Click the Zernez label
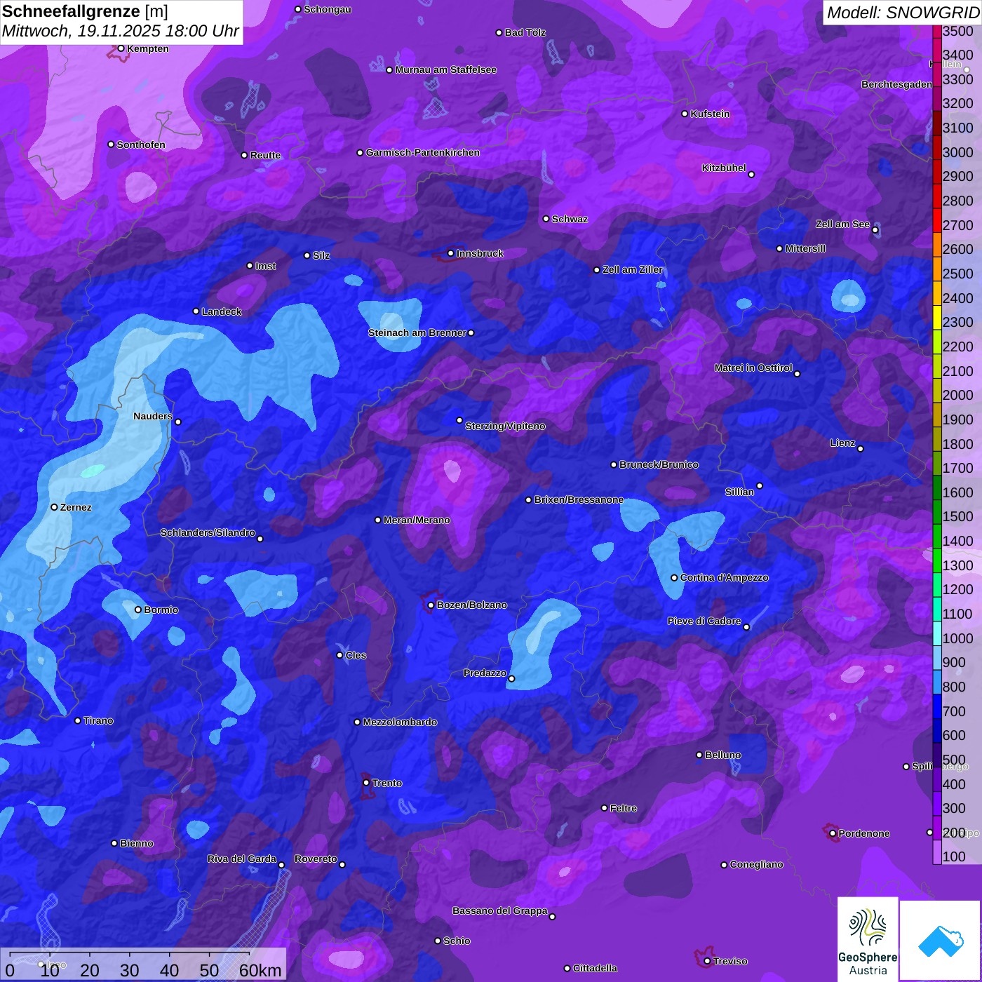Viewport: 982px width, 982px height. click(76, 507)
